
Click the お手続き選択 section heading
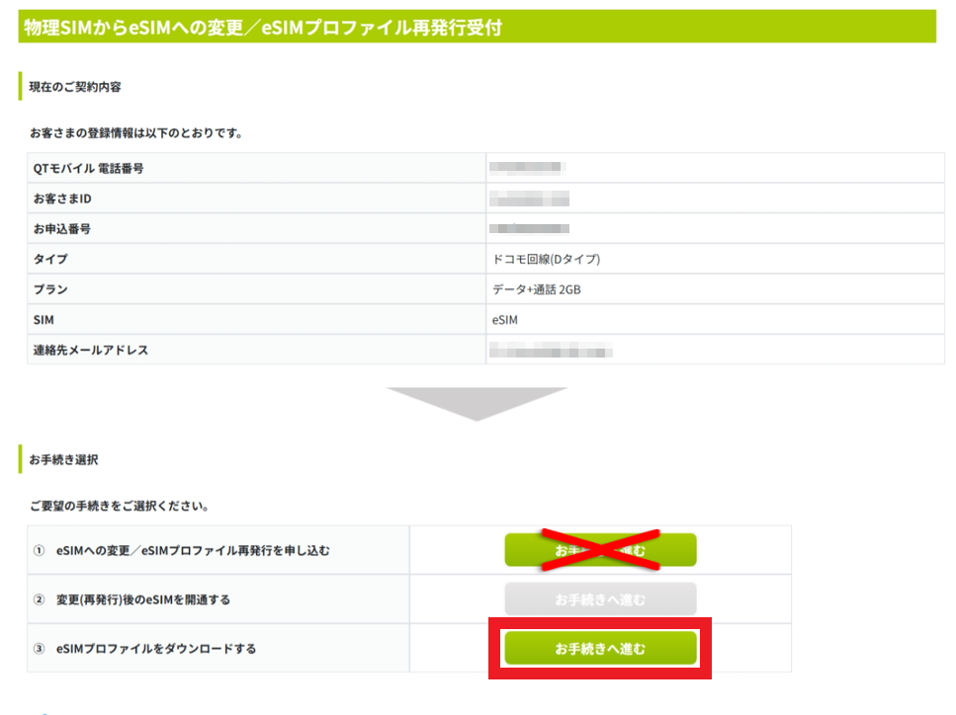coord(63,460)
